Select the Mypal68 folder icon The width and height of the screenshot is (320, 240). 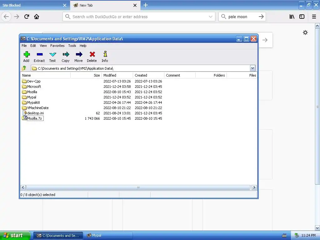(x=24, y=102)
